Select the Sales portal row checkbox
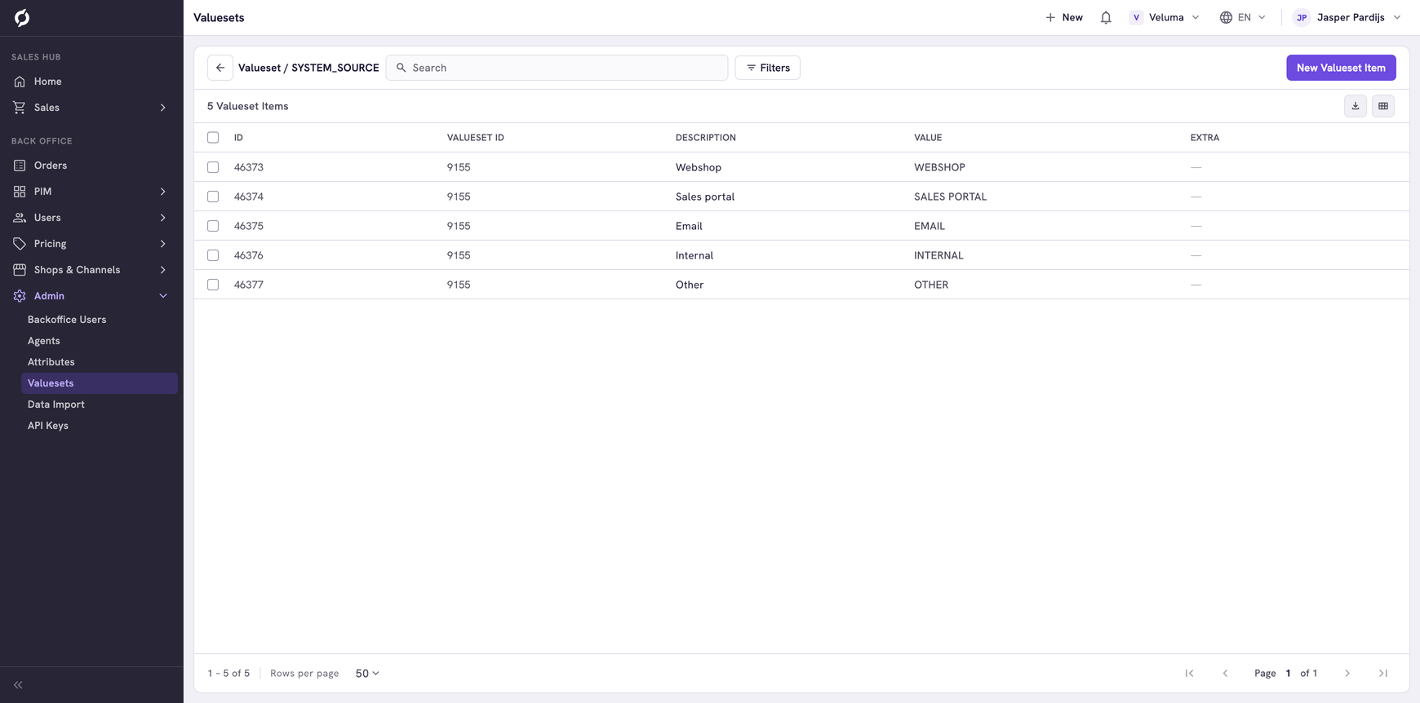 [213, 197]
